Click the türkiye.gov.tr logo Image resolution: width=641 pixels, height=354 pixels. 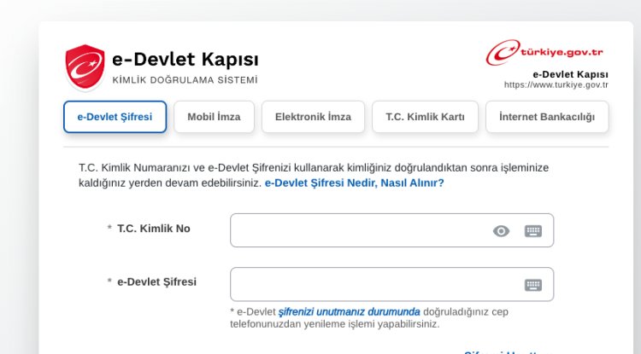[x=545, y=53]
